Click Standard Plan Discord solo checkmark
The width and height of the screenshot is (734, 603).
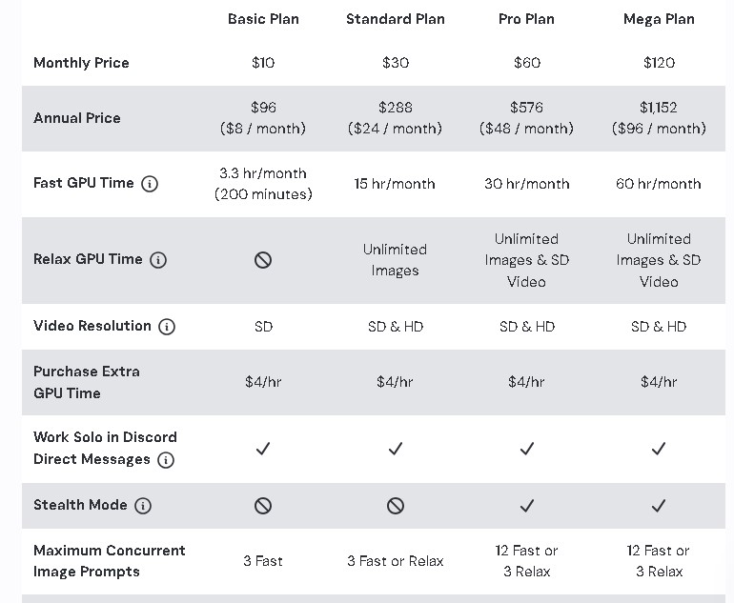396,449
